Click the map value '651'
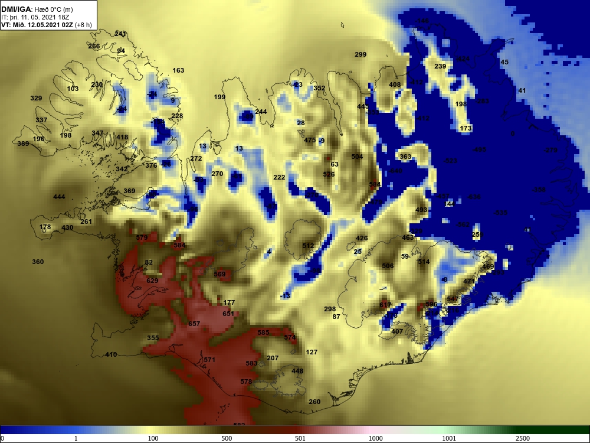This screenshot has height=443, width=590. (x=228, y=314)
